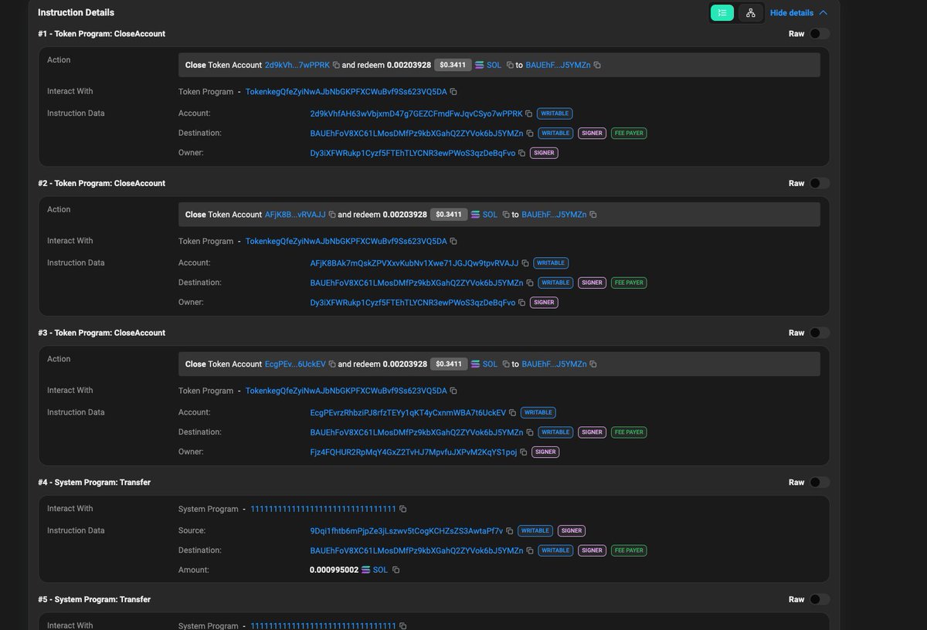The height and width of the screenshot is (630, 927).
Task: Copy account 2d9kVhfAH63wVbjxmD47g7 full address
Action: 528,113
